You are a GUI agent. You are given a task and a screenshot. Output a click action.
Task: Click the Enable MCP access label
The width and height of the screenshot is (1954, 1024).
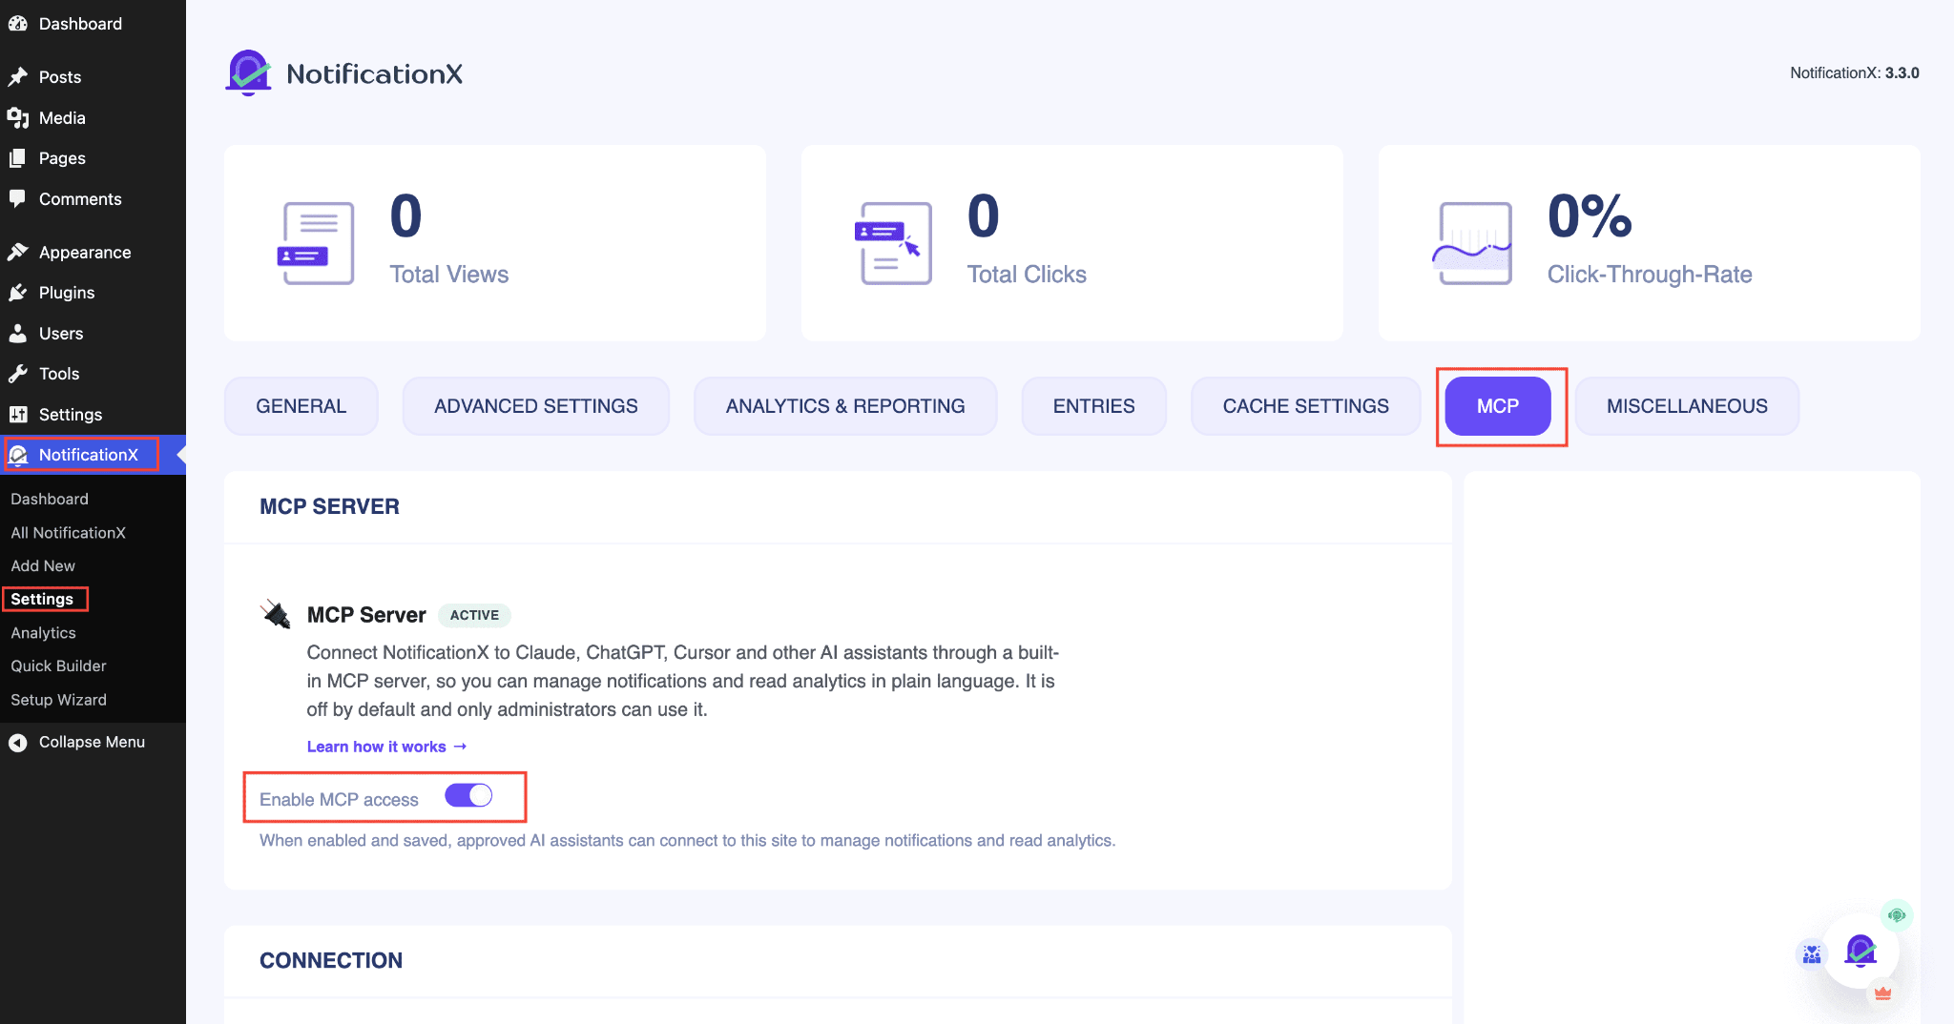[339, 799]
